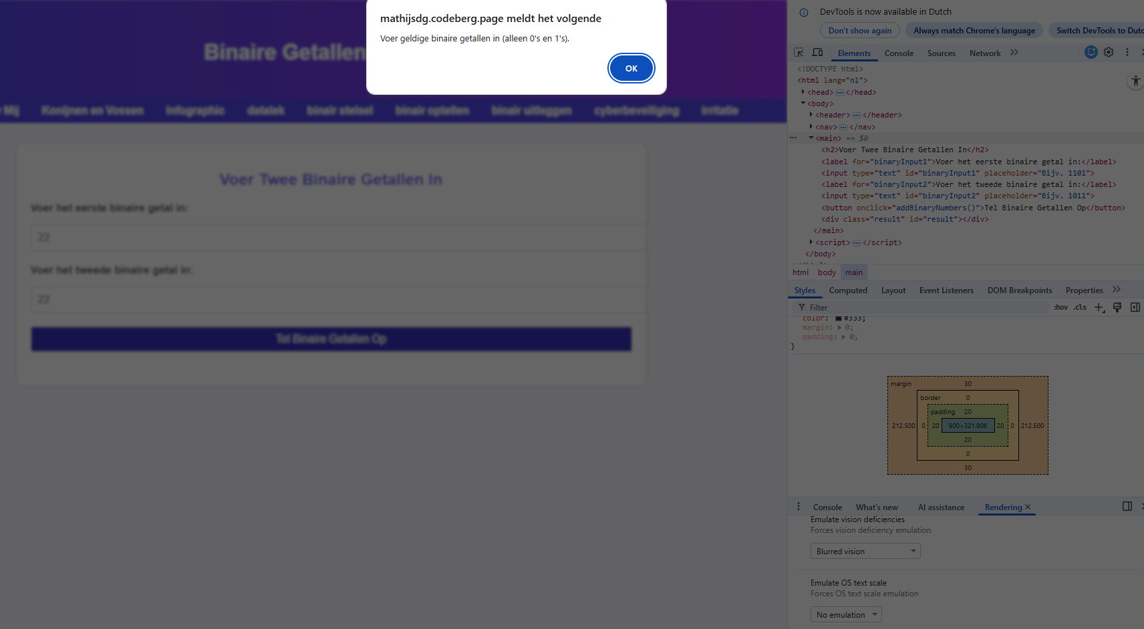Click the drawer dock toggle icon

coord(1127,506)
